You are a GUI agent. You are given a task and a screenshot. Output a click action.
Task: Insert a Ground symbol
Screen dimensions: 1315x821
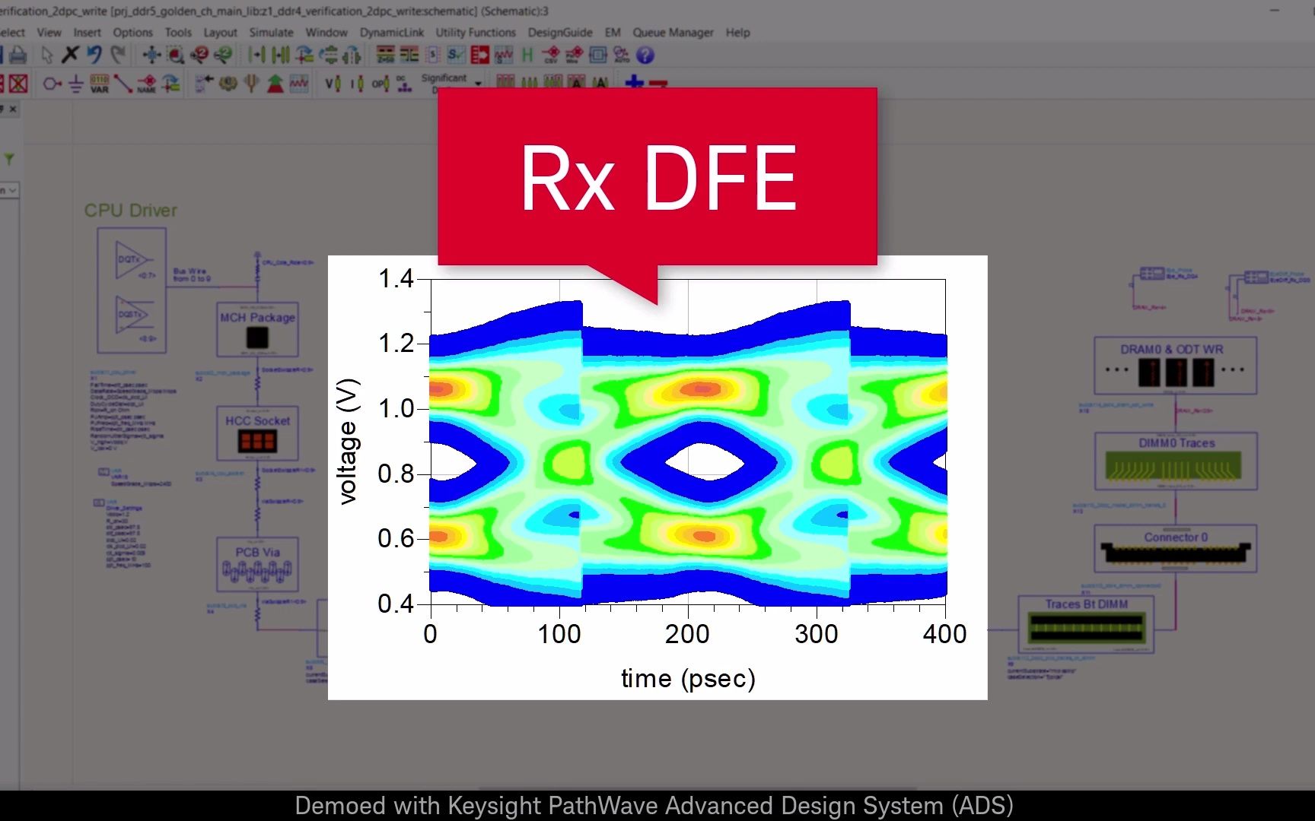(x=75, y=84)
